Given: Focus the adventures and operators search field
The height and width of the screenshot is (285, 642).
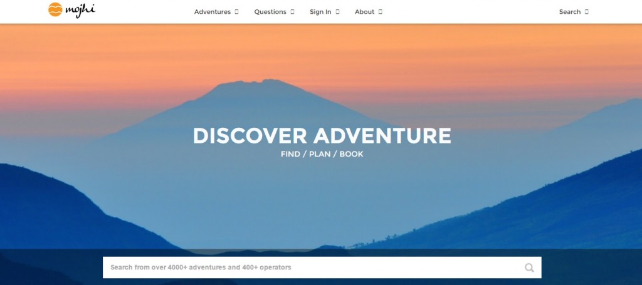Looking at the screenshot, I should [x=322, y=267].
